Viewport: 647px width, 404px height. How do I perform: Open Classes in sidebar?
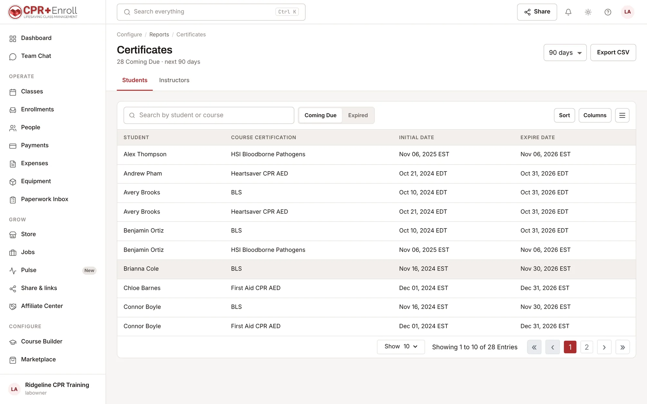(53, 92)
